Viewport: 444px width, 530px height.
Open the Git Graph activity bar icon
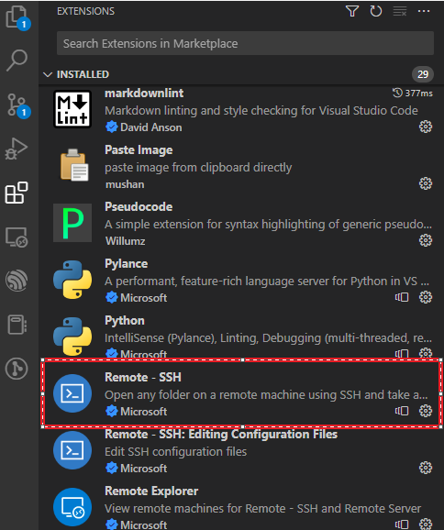pyautogui.click(x=17, y=369)
